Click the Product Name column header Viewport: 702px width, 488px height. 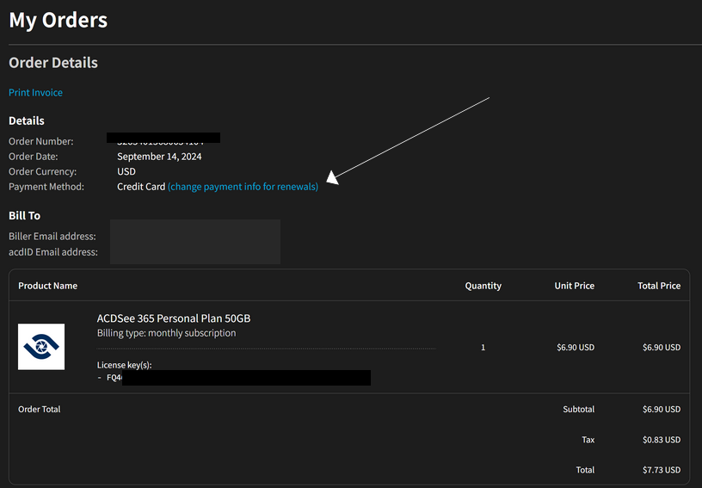coord(48,286)
